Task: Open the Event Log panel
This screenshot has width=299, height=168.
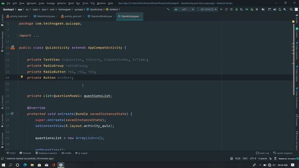Action: [263, 153]
